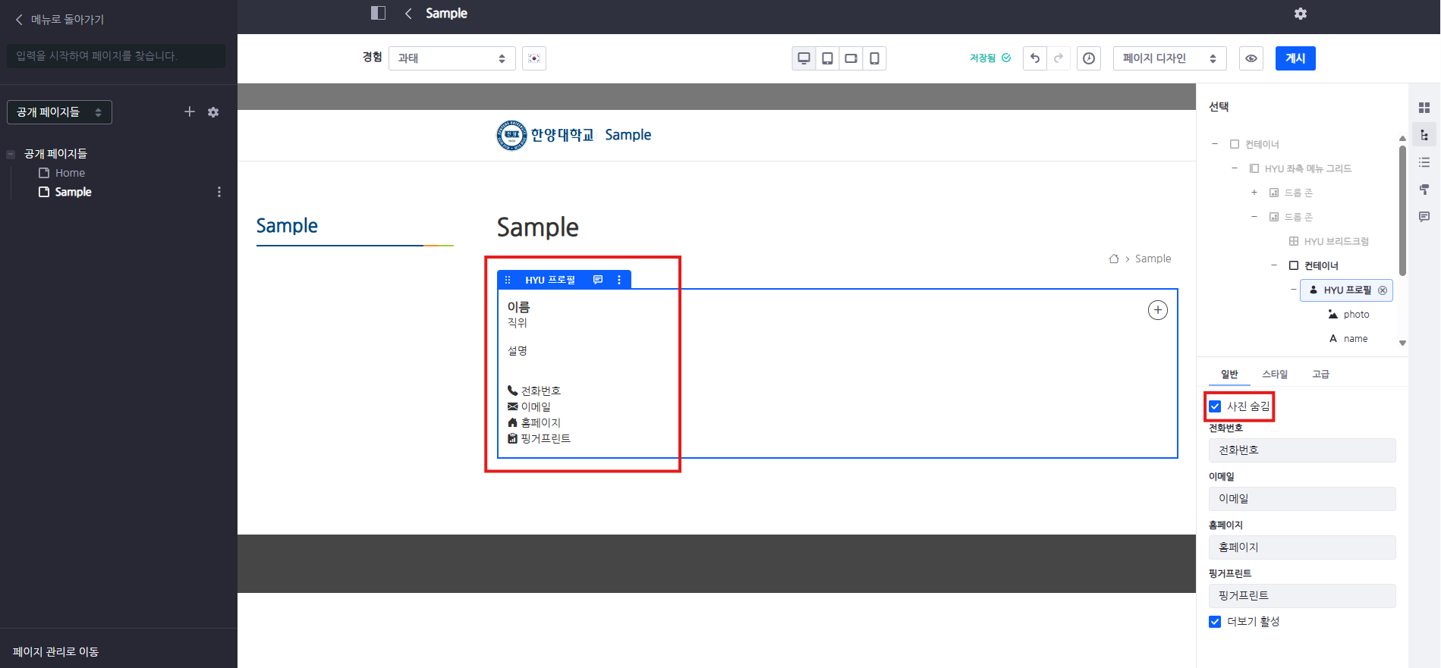Uncheck the 사진 숨김 checkbox
Viewport: 1441px width, 668px height.
1215,406
